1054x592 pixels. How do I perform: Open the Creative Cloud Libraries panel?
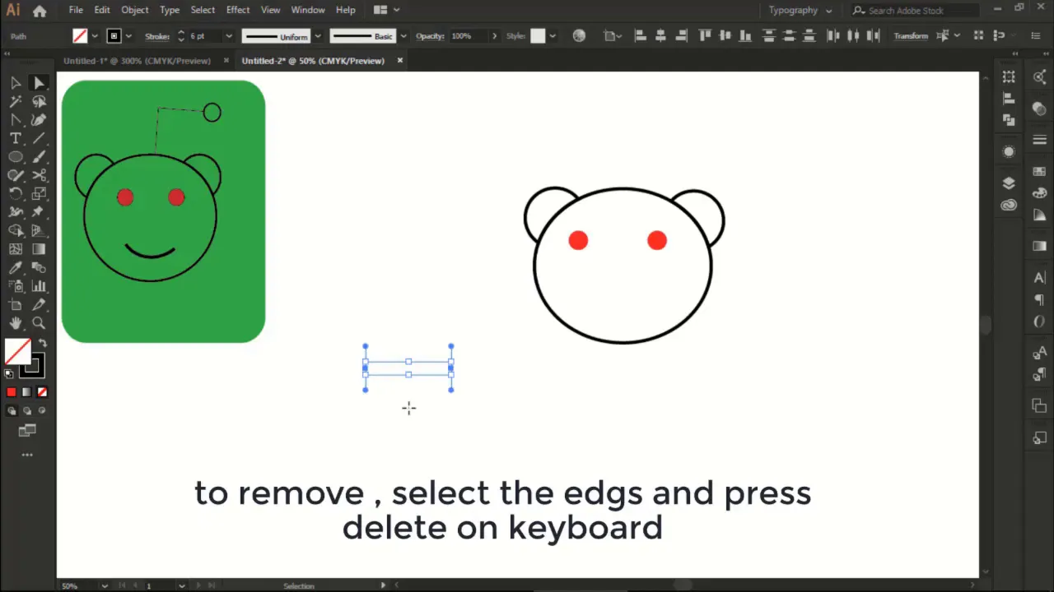click(1010, 206)
